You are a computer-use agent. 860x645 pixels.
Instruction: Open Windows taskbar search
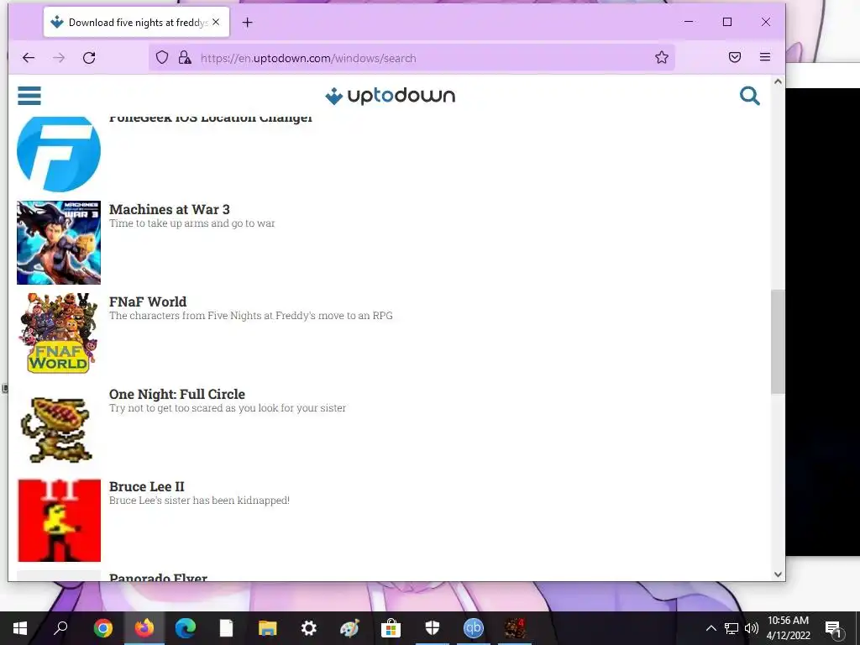tap(60, 628)
